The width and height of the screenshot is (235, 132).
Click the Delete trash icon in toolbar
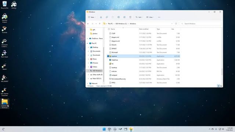pos(130,17)
